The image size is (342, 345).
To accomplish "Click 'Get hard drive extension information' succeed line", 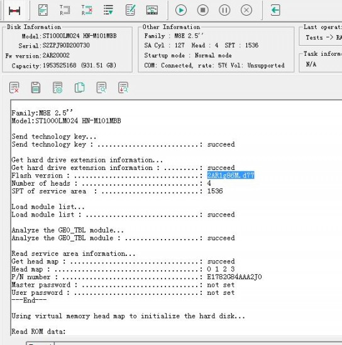I will [123, 167].
